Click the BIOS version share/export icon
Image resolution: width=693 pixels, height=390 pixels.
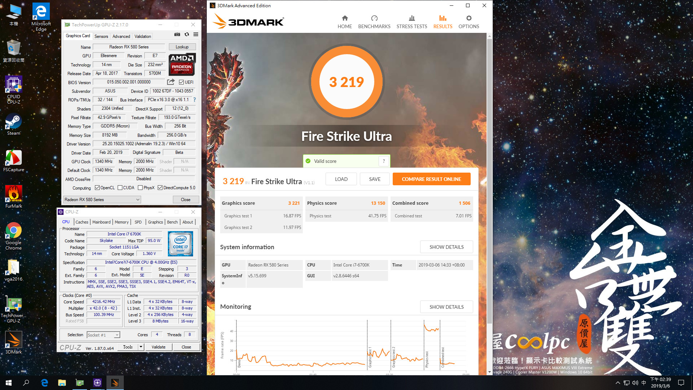click(x=171, y=82)
